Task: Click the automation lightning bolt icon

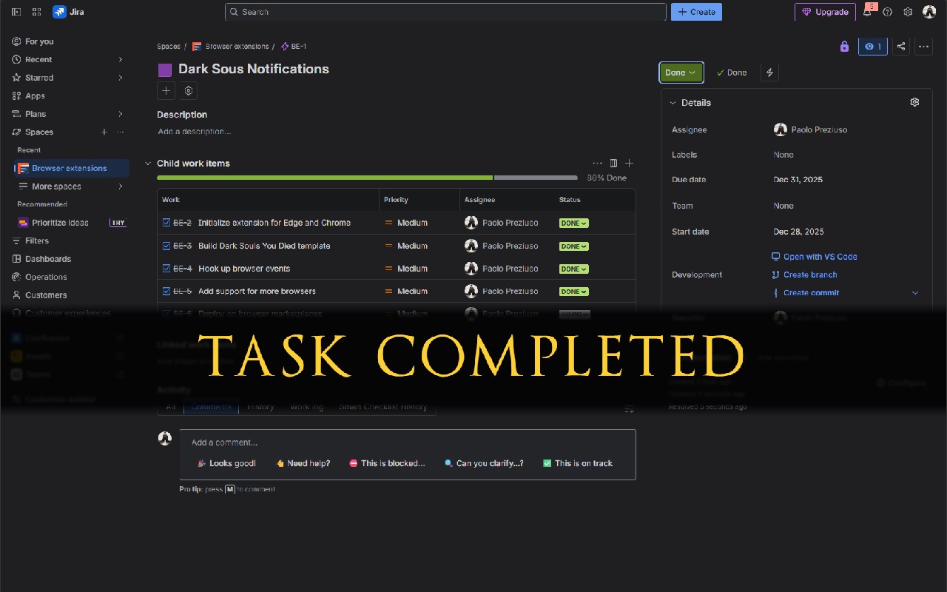Action: pyautogui.click(x=769, y=73)
